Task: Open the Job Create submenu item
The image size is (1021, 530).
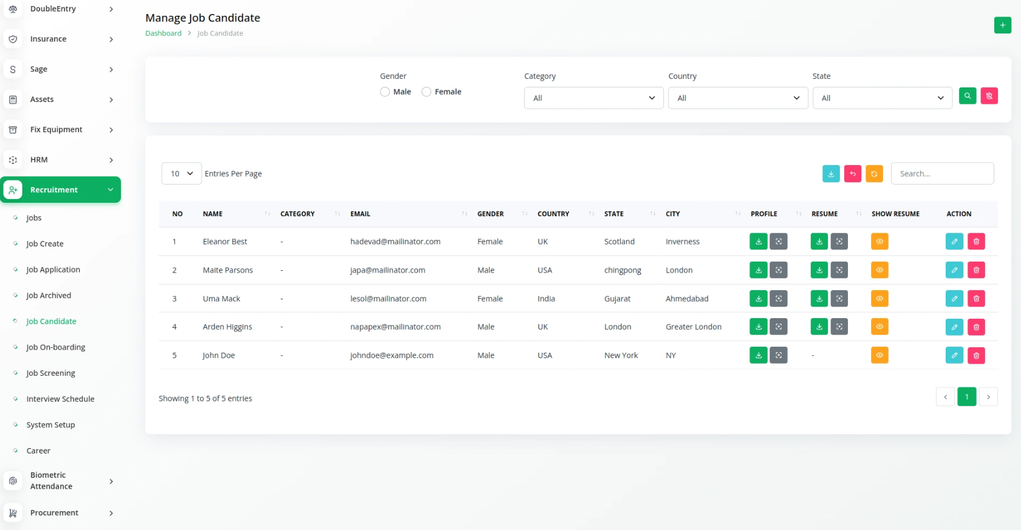Action: click(45, 244)
